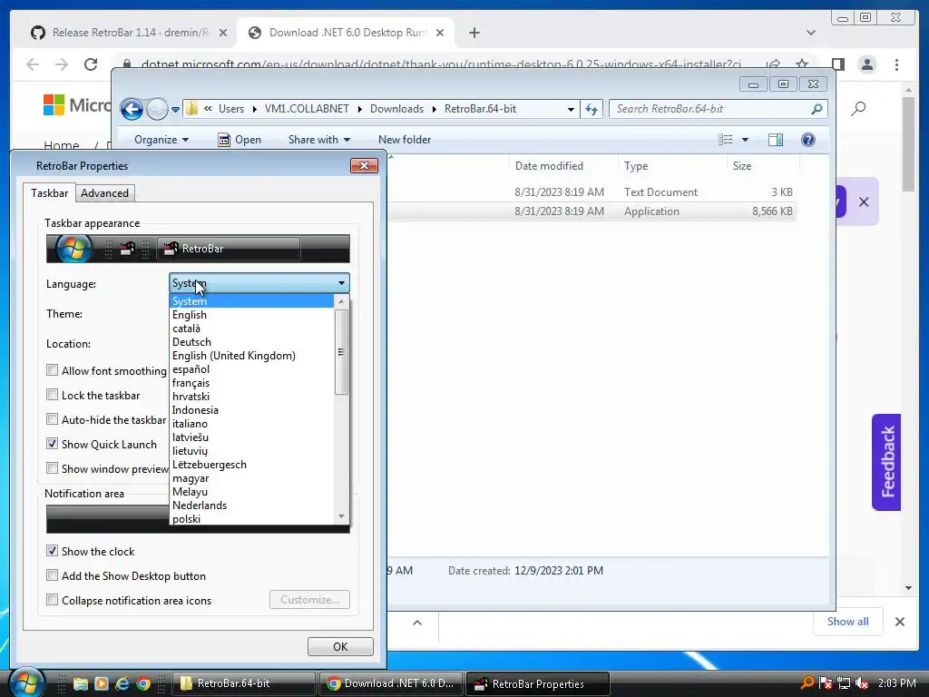Click the Microsoft site search magnifier
This screenshot has height=697, width=929.
pos(858,108)
